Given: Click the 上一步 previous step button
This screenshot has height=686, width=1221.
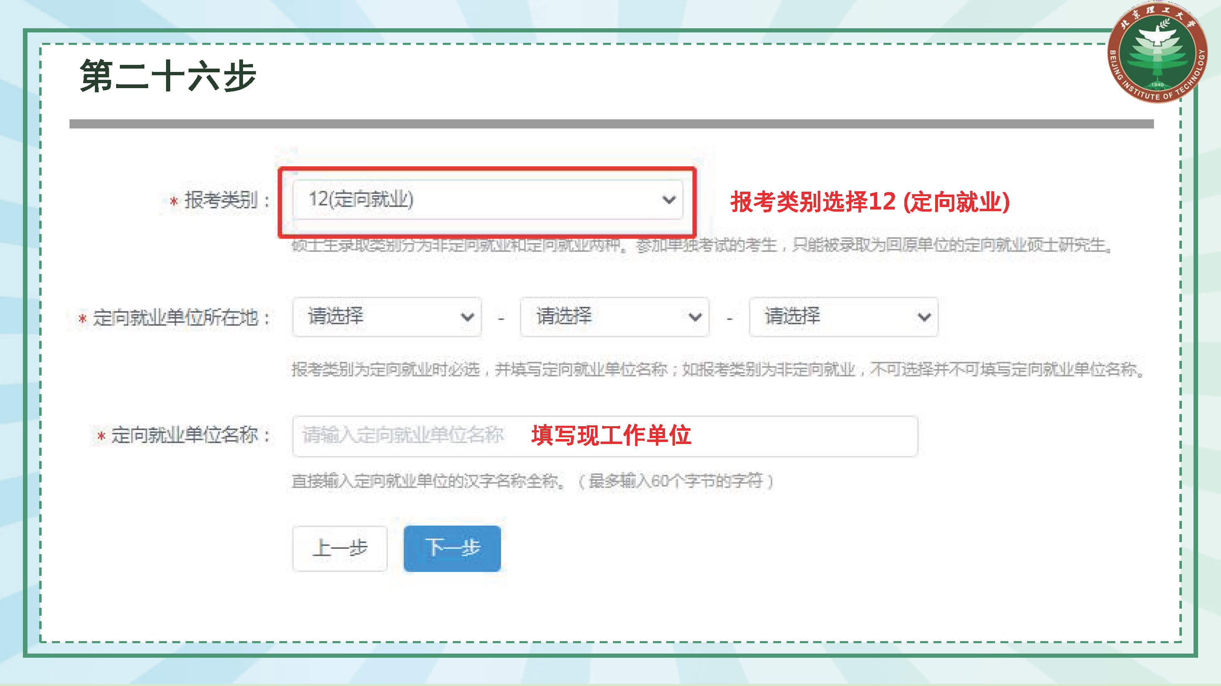Looking at the screenshot, I should click(340, 548).
